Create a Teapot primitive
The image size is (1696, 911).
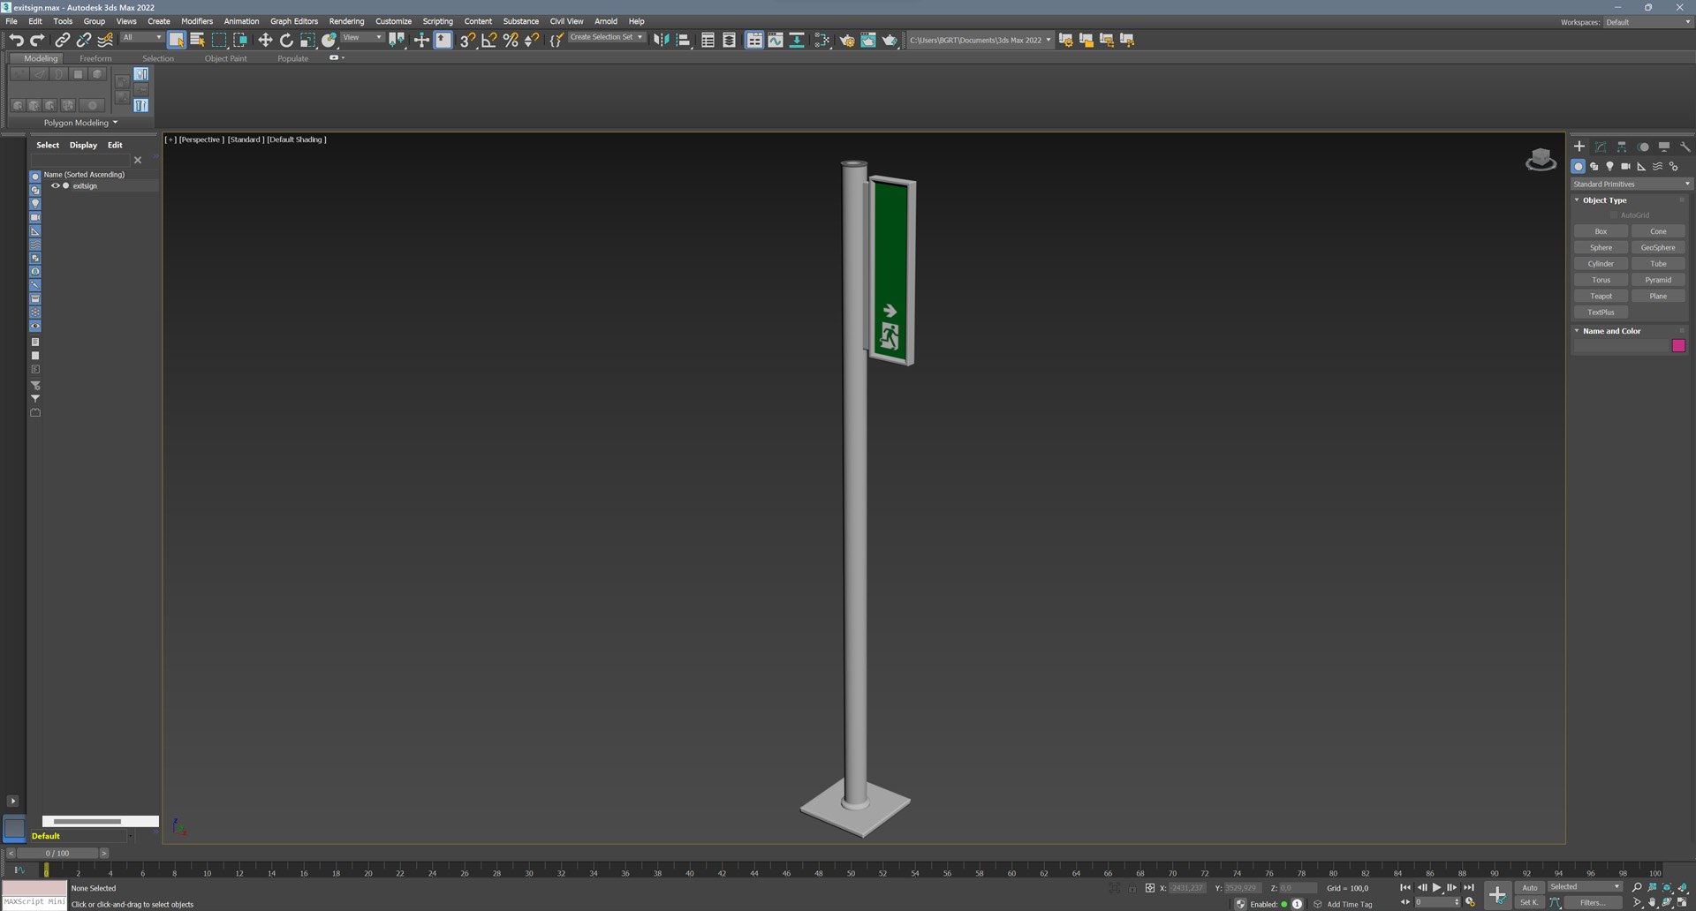(x=1601, y=296)
